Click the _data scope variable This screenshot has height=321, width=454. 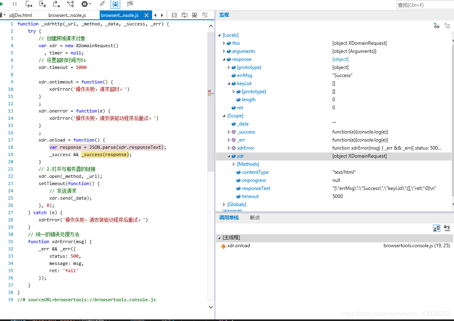click(x=243, y=124)
